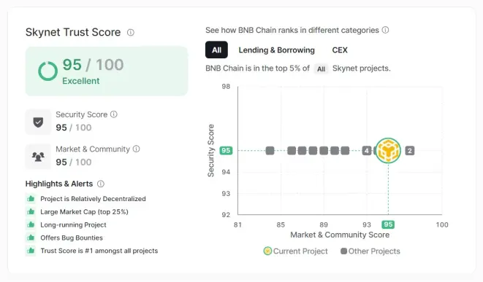The width and height of the screenshot is (483, 282).
Task: Click thumbs-up icon for Large Market Cap
Action: (31, 211)
